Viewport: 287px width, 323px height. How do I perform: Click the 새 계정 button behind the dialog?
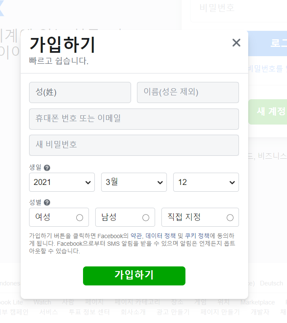click(x=268, y=112)
